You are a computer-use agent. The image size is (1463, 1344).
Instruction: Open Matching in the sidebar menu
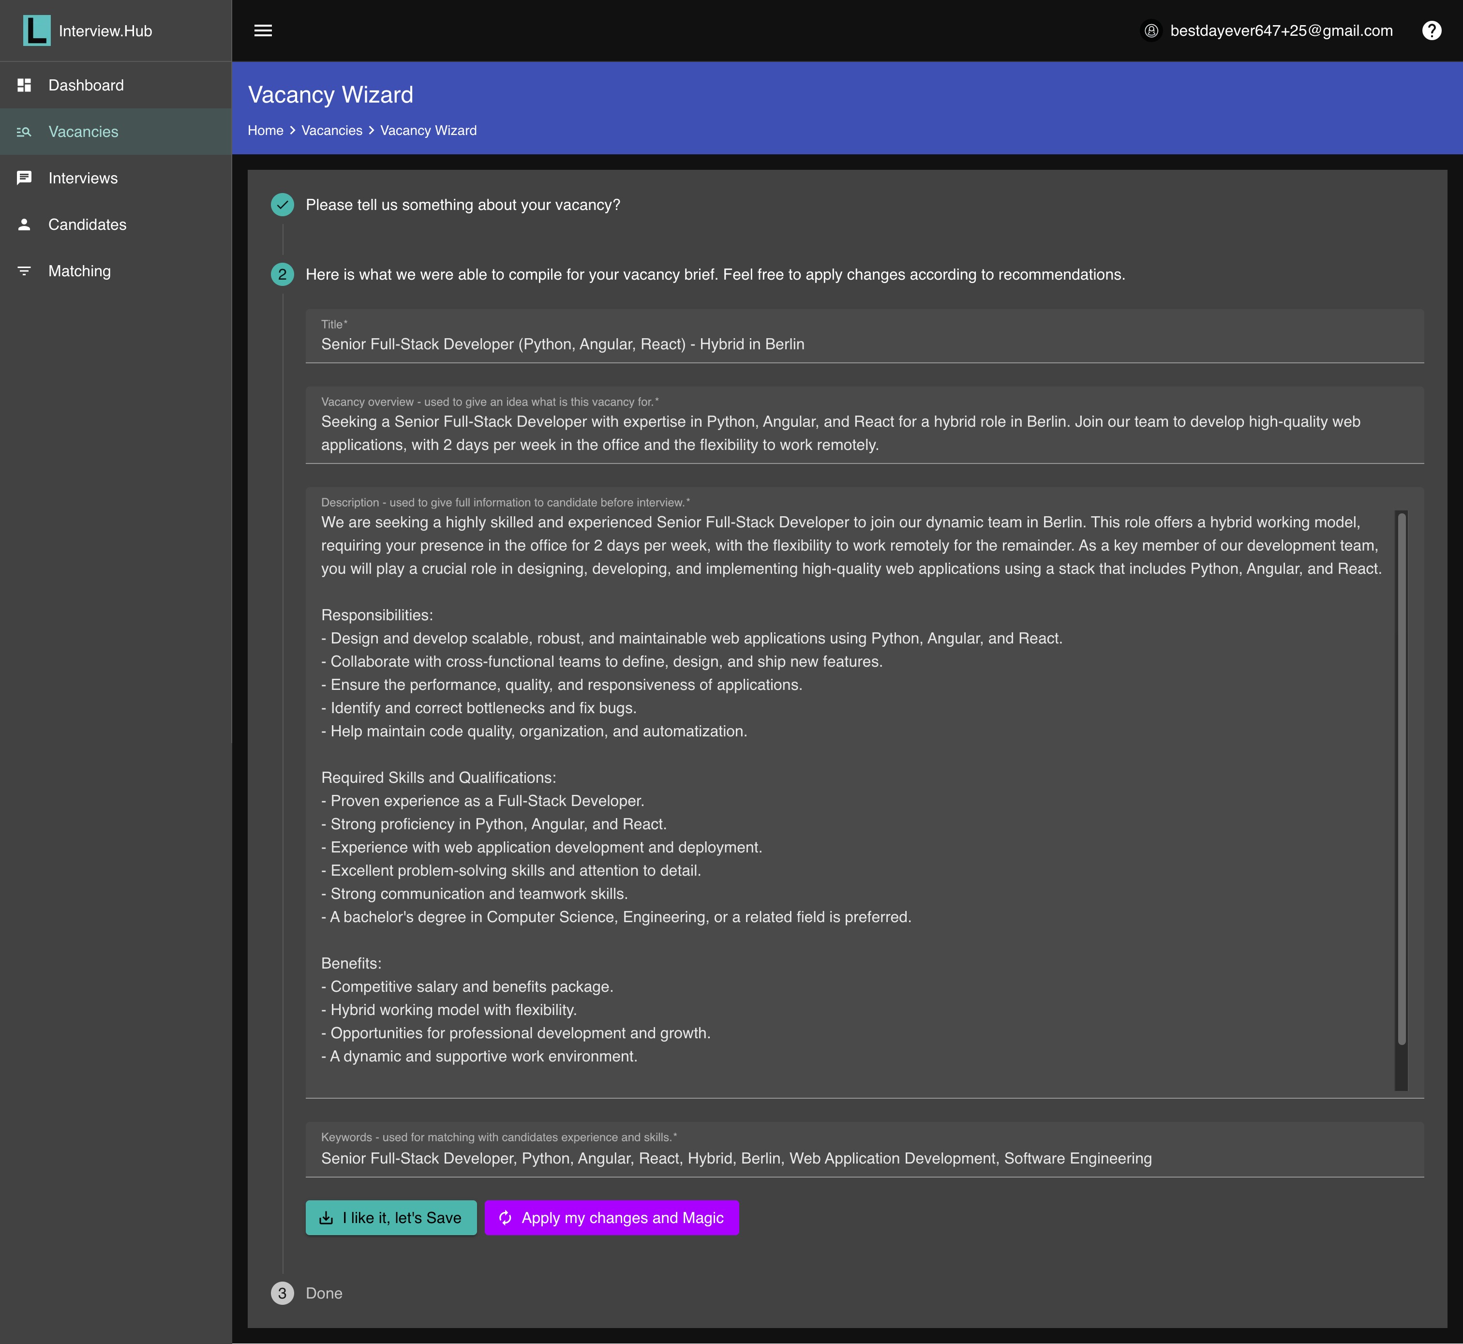click(79, 271)
